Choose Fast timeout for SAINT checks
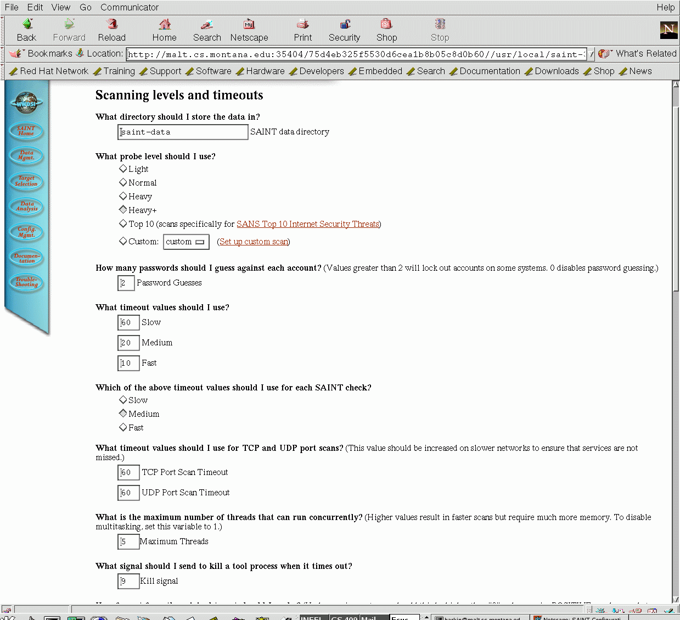Image resolution: width=680 pixels, height=620 pixels. (x=123, y=427)
